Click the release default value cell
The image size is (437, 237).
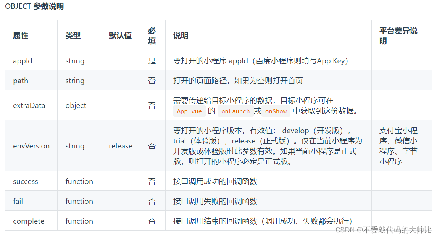(x=120, y=146)
